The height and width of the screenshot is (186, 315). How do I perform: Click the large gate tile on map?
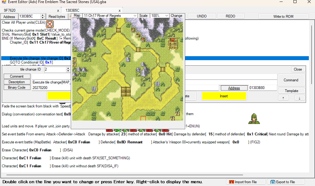pos(126,91)
